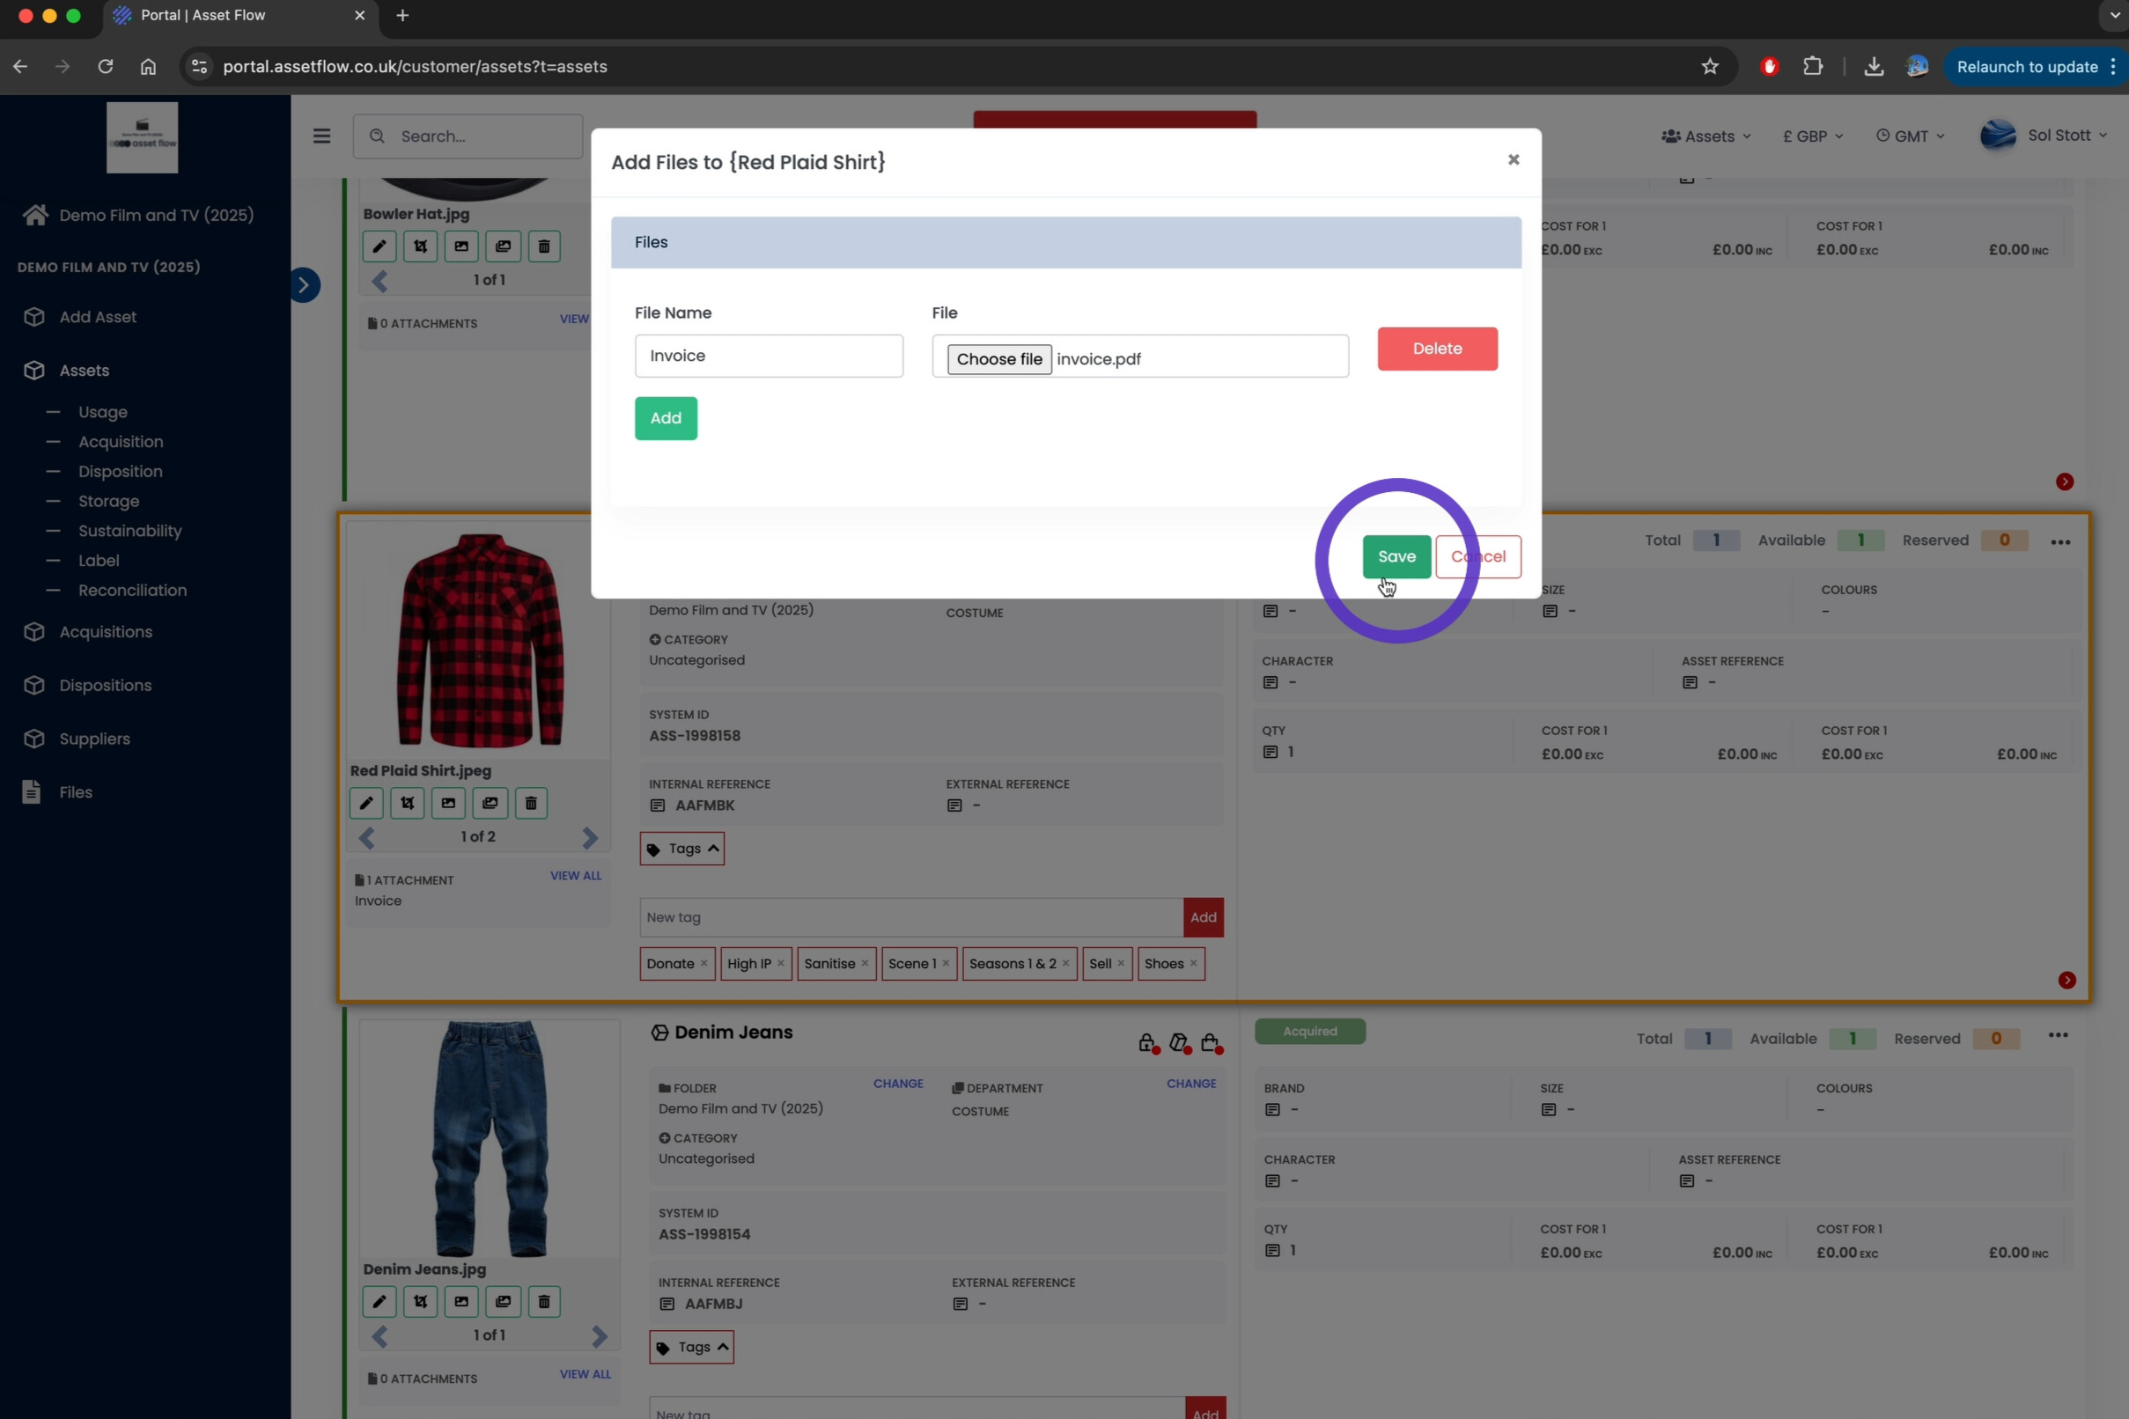Open the GMT timezone dropdown
Image resolution: width=2129 pixels, height=1419 pixels.
(x=1910, y=136)
